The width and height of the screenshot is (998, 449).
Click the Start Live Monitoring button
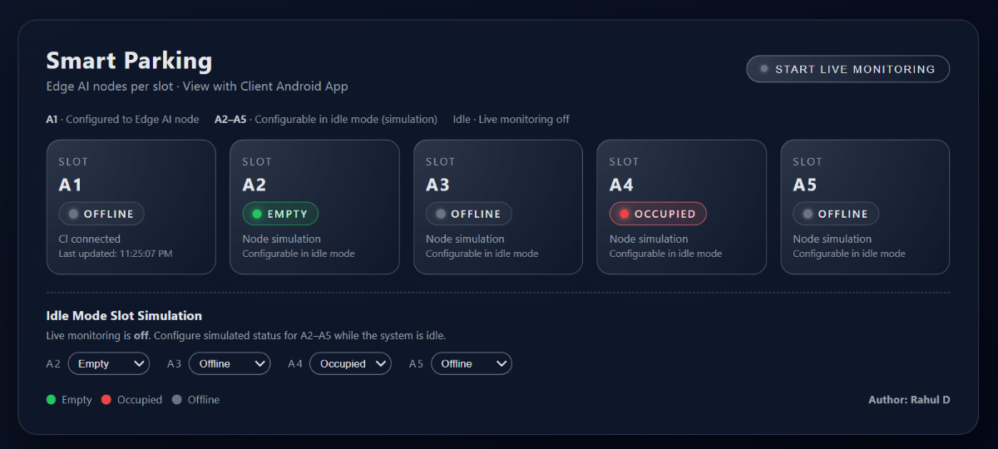(x=847, y=69)
